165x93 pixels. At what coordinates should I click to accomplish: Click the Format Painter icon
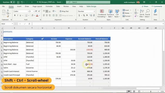pyautogui.click(x=8, y=16)
